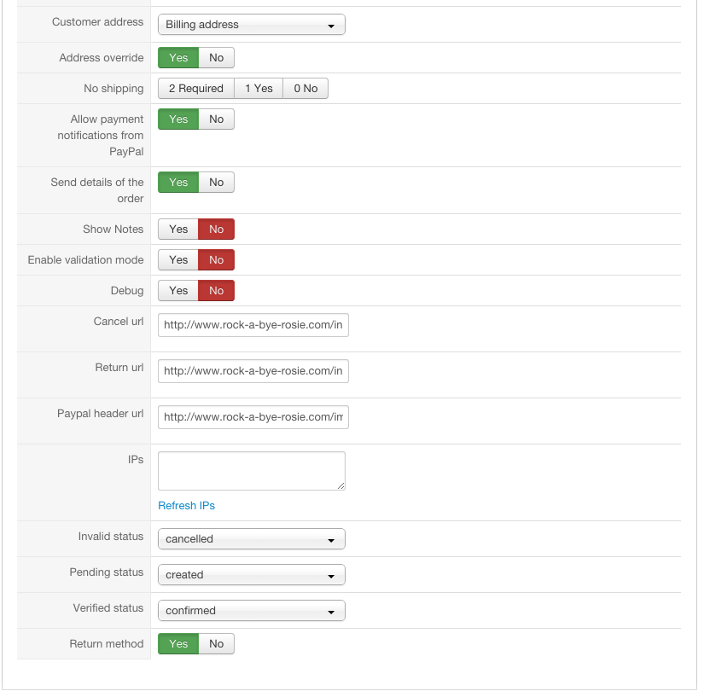
Task: Set Send details of the order to No
Action: [217, 183]
